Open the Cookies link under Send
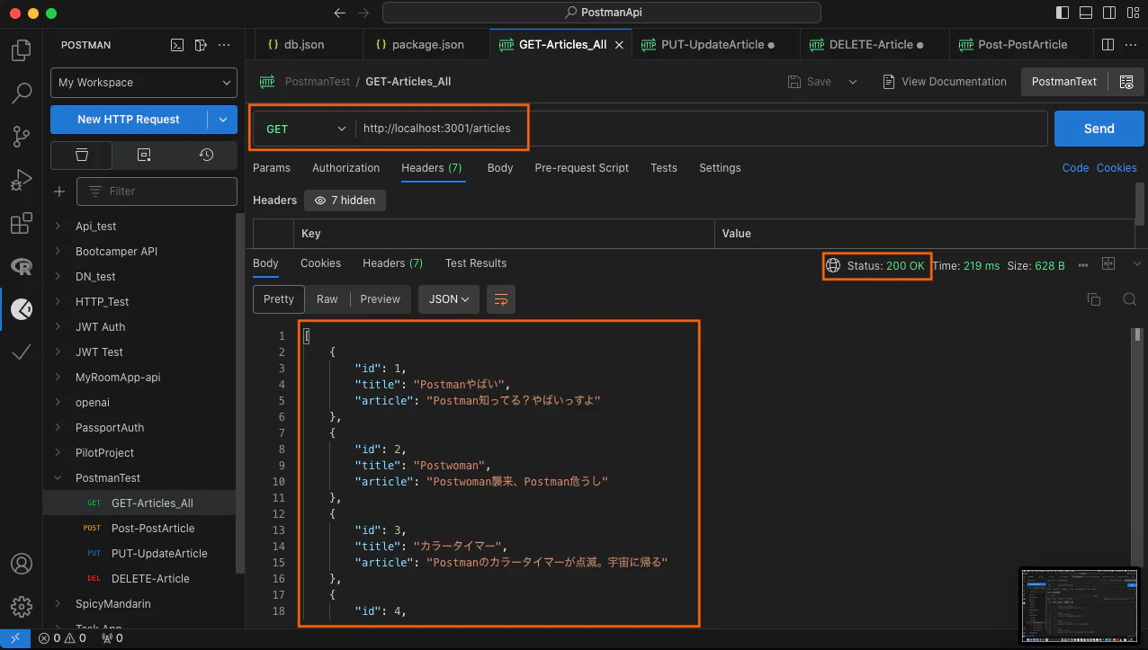 click(1117, 168)
